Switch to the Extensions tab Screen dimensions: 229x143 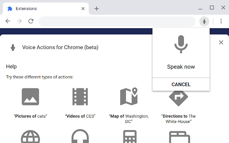(x=43, y=9)
